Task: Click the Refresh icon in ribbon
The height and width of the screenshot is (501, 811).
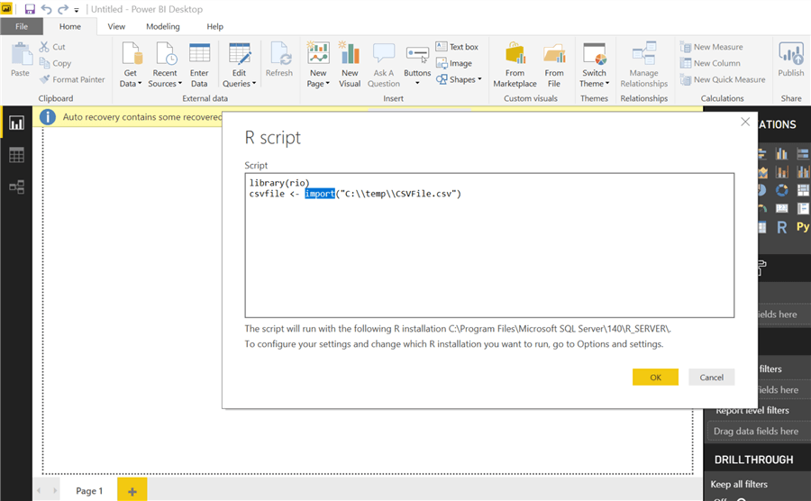Action: pyautogui.click(x=279, y=55)
